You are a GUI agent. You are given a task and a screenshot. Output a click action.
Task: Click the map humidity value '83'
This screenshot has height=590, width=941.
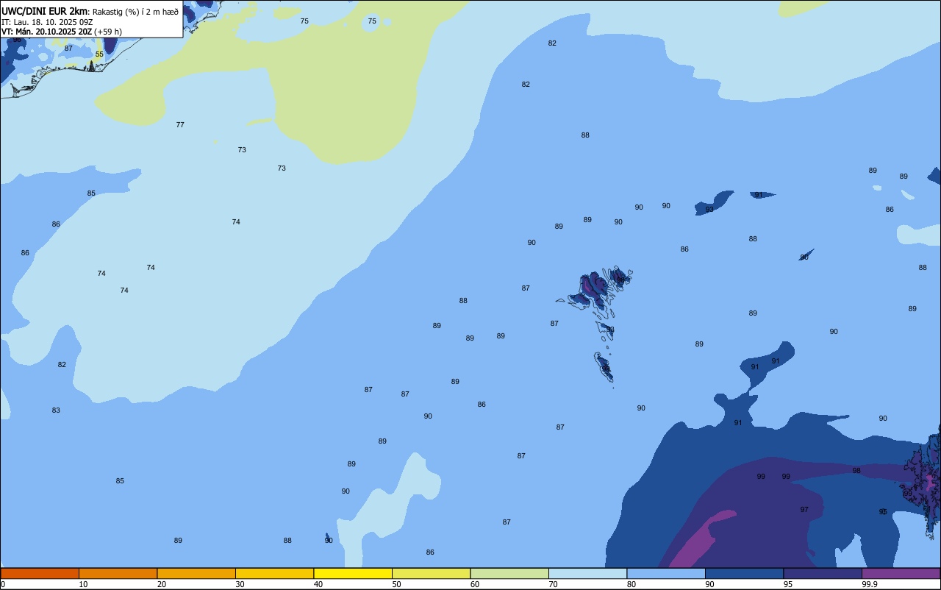pyautogui.click(x=56, y=410)
